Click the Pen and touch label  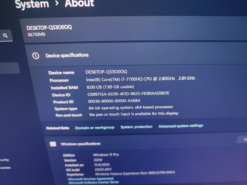pos(69,115)
